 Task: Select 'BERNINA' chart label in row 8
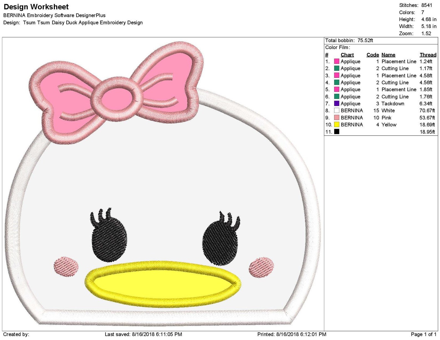(x=352, y=111)
